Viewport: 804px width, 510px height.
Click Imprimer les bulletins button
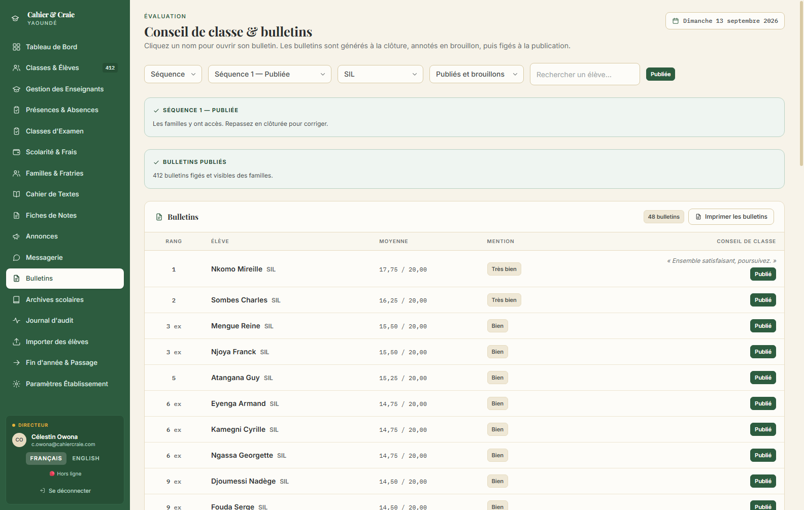731,217
